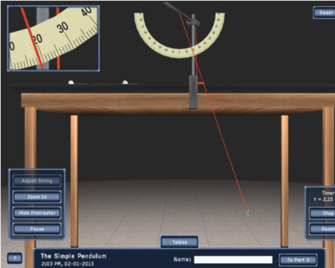Click the swinging pendulum bob
This screenshot has width=335, height=268.
point(248,213)
